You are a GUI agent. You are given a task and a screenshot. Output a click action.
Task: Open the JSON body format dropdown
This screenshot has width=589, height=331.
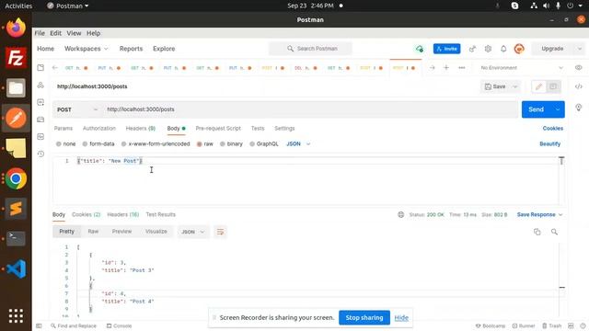coord(298,143)
